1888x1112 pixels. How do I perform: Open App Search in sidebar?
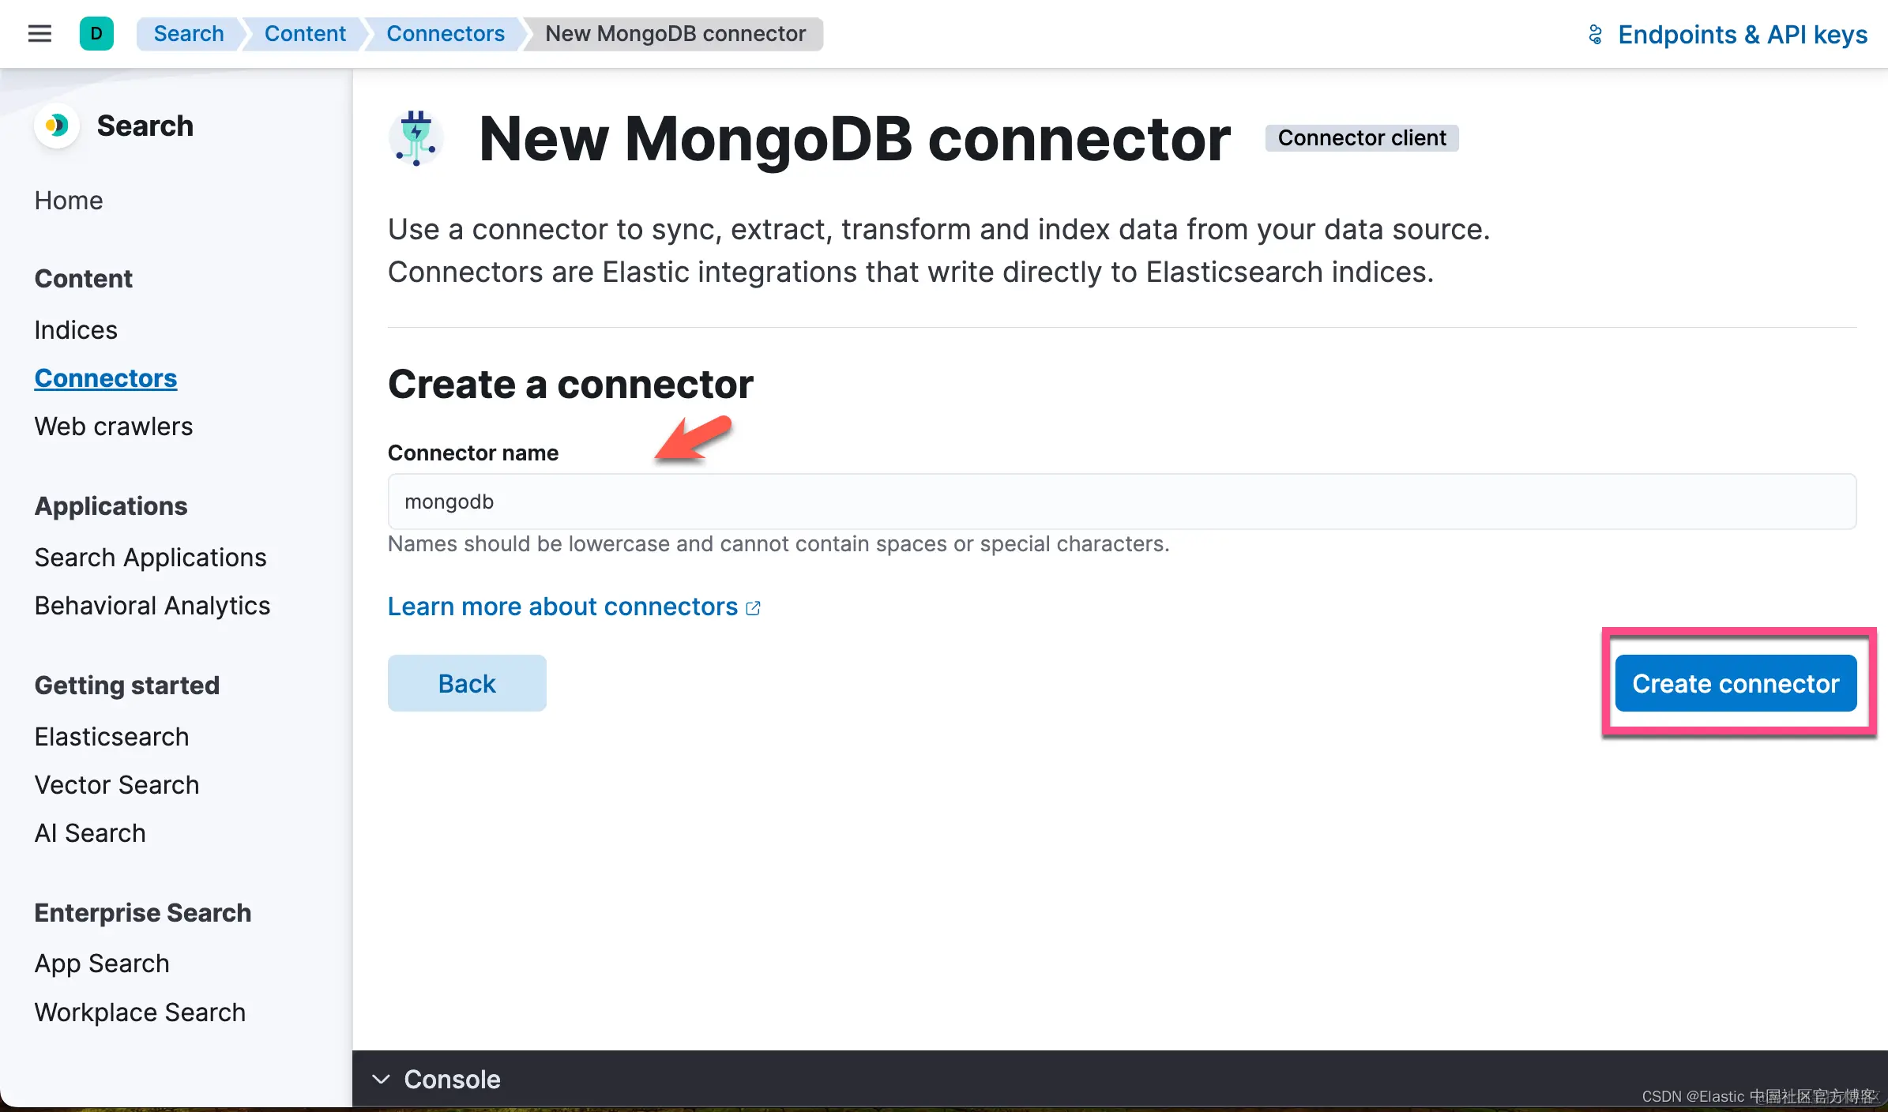coord(102,964)
